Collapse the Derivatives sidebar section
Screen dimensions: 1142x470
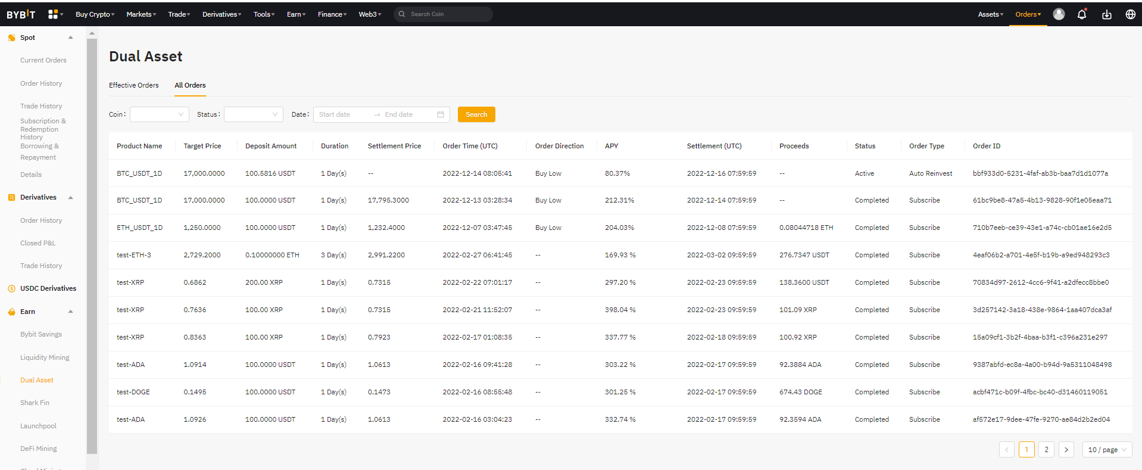71,198
